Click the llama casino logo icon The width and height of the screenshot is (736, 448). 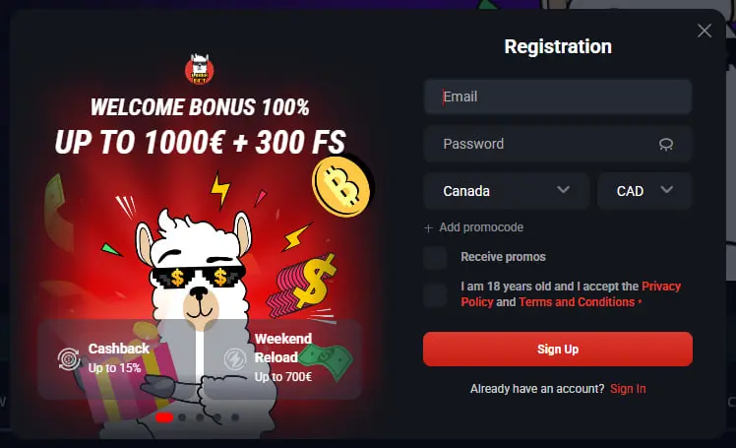200,70
